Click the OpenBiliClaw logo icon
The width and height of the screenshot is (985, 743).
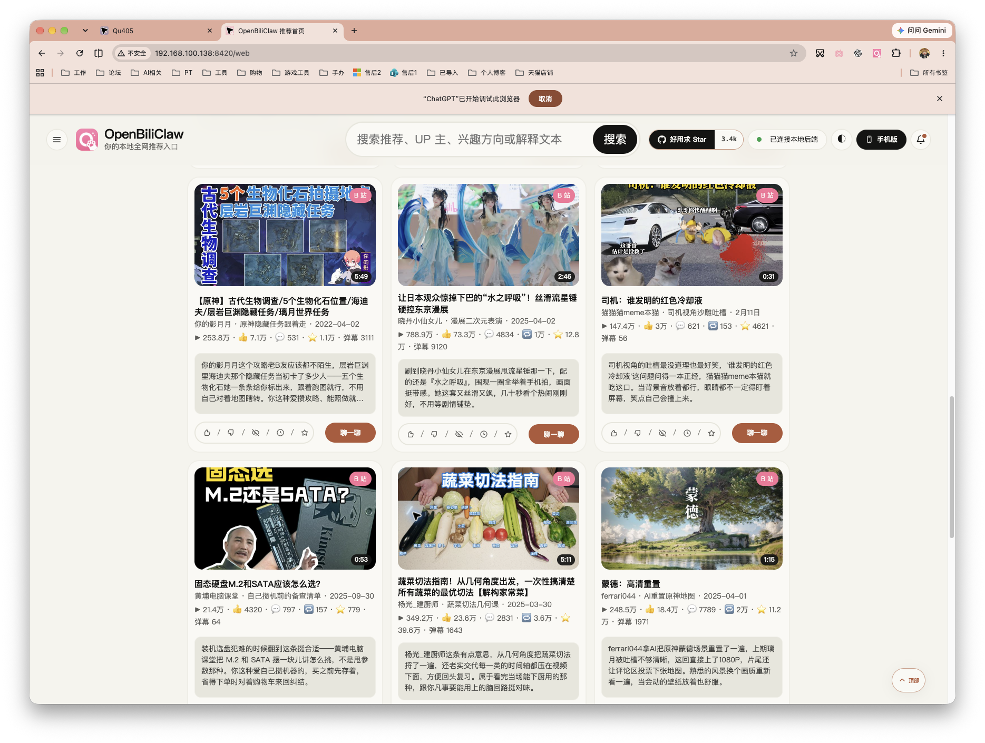87,140
